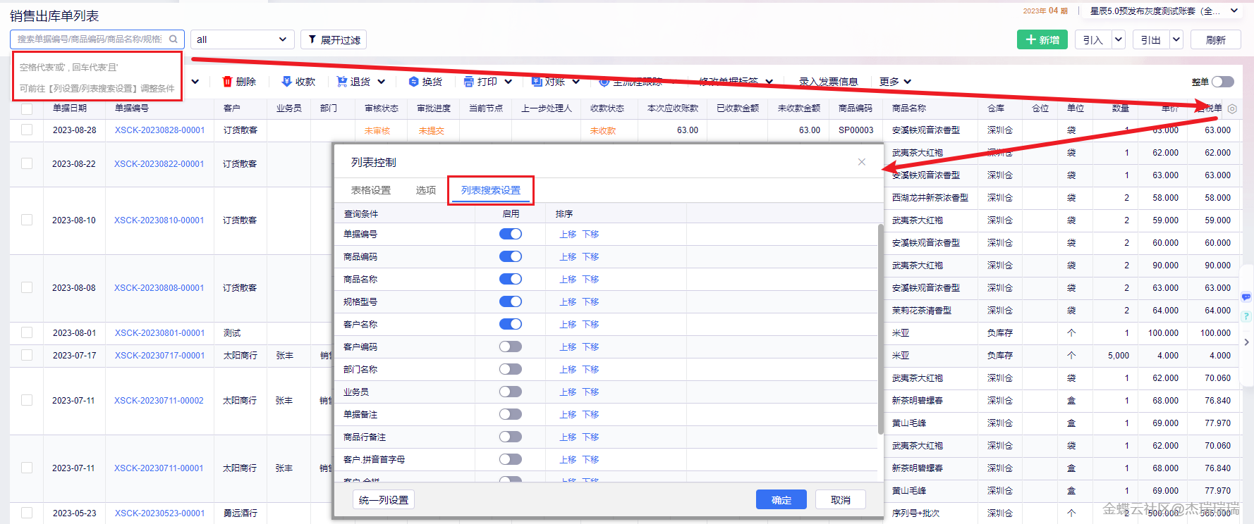Screen dimensions: 1254x524
Task: Disable the 商品编码 search condition switch
Action: 511,256
